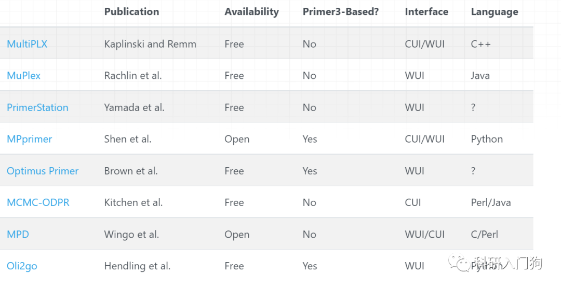Click the Kaplinski and Remm publication cell
The width and height of the screenshot is (561, 288).
pyautogui.click(x=150, y=44)
